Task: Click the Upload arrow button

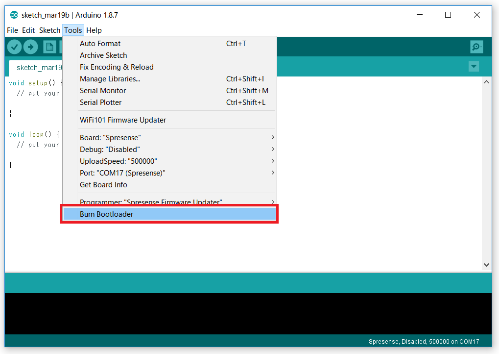Action: [31, 47]
